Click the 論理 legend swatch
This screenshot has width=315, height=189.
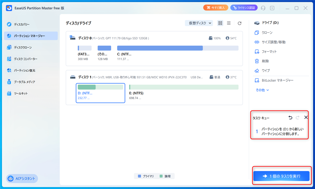pyautogui.click(x=161, y=176)
